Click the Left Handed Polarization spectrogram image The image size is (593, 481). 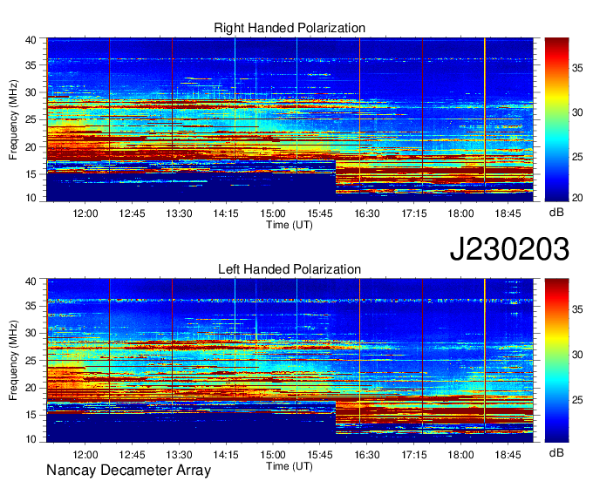(290, 361)
